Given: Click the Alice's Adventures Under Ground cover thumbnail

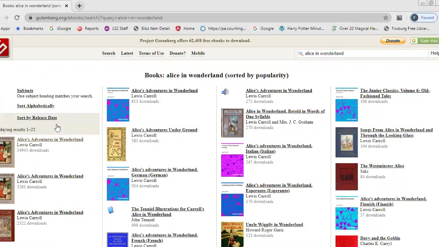Looking at the screenshot, I should point(116,144).
